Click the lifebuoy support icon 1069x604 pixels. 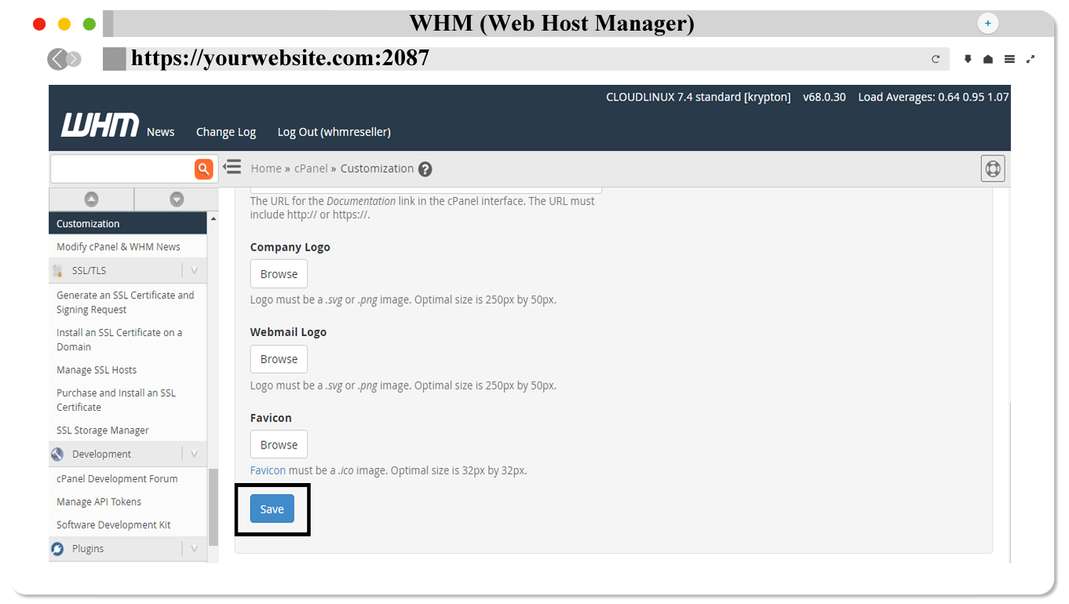click(993, 169)
